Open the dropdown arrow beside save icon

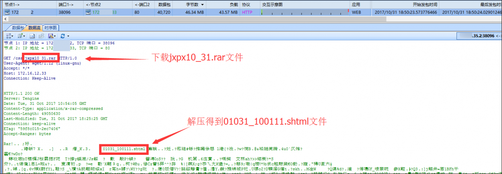point(55,36)
